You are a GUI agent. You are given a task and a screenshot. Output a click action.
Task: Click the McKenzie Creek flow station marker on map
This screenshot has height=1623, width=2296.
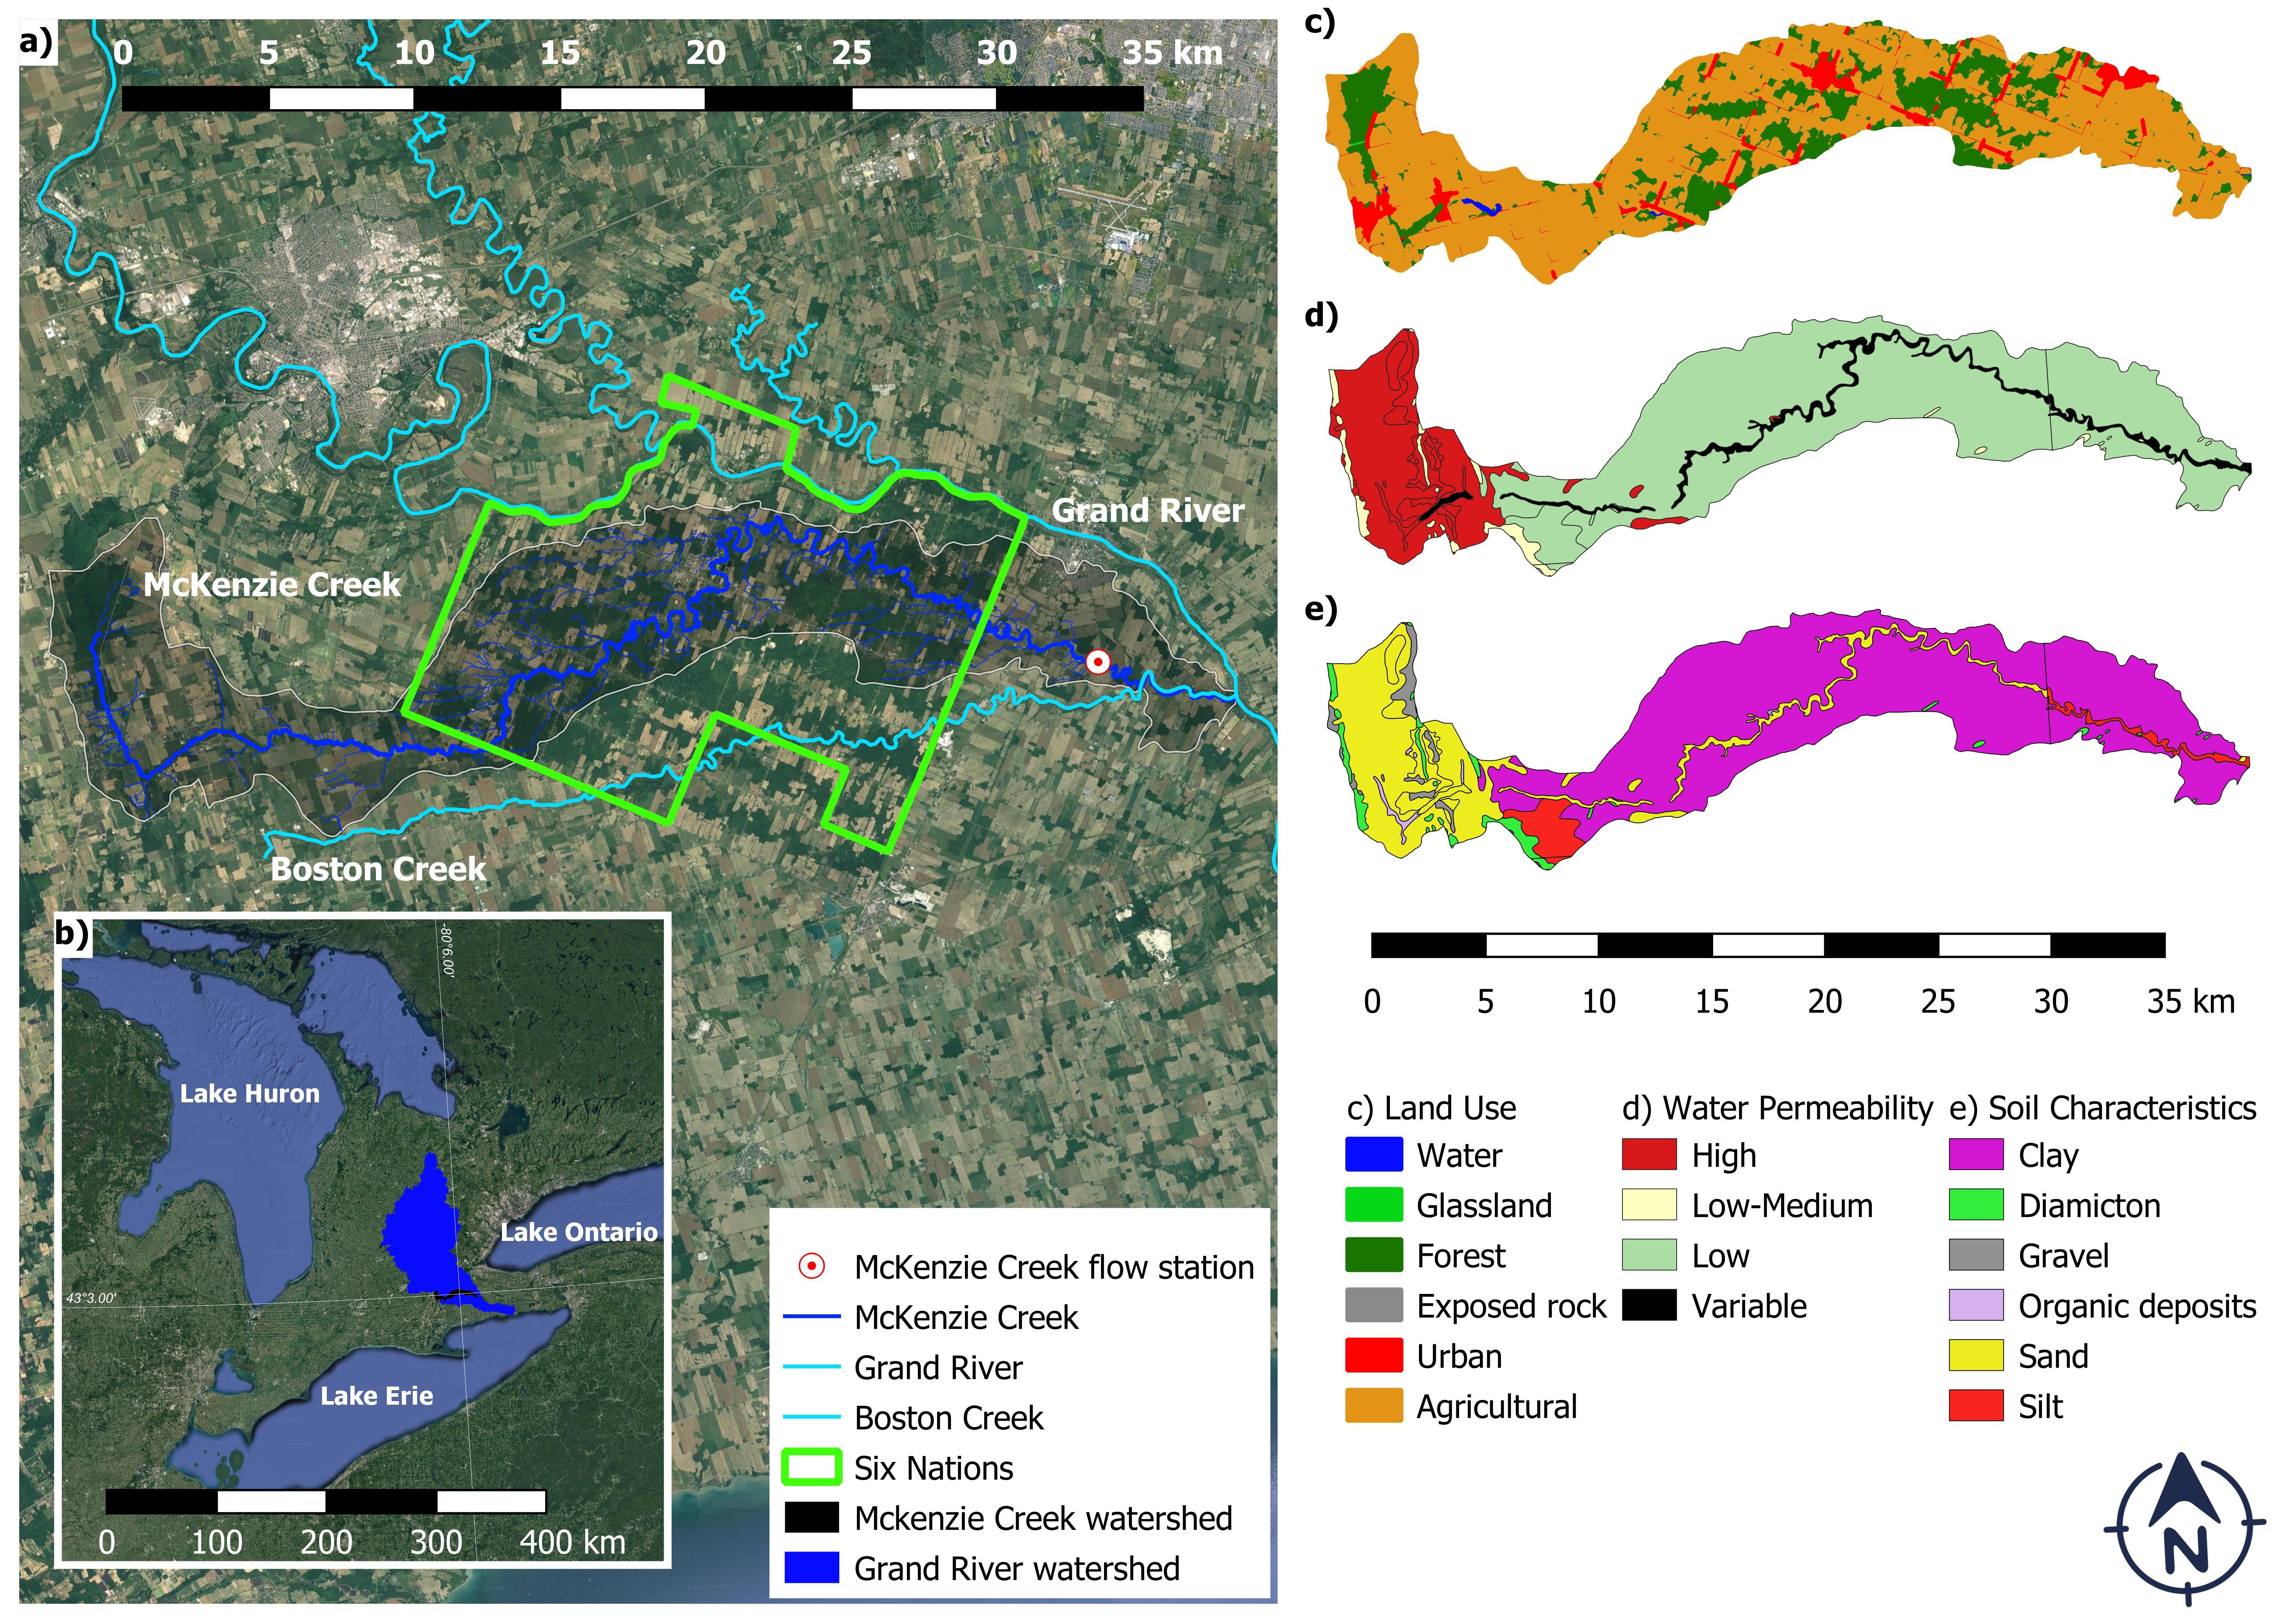pos(1098,663)
